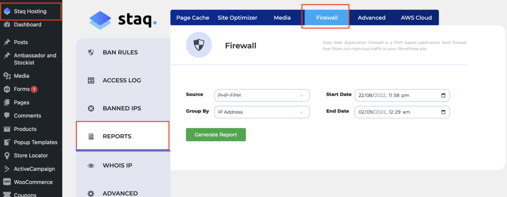507x197 pixels.
Task: Click the Pages sidebar icon
Action: (x=7, y=102)
